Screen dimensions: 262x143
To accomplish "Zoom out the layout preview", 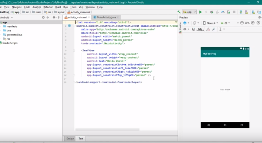I will coord(241,23).
